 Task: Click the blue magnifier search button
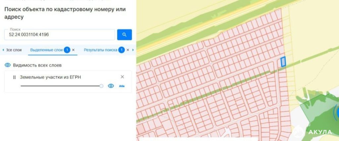pos(124,35)
